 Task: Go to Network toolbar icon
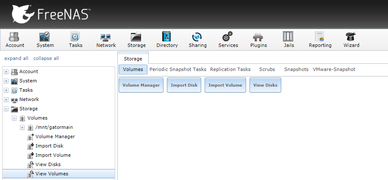pyautogui.click(x=106, y=40)
